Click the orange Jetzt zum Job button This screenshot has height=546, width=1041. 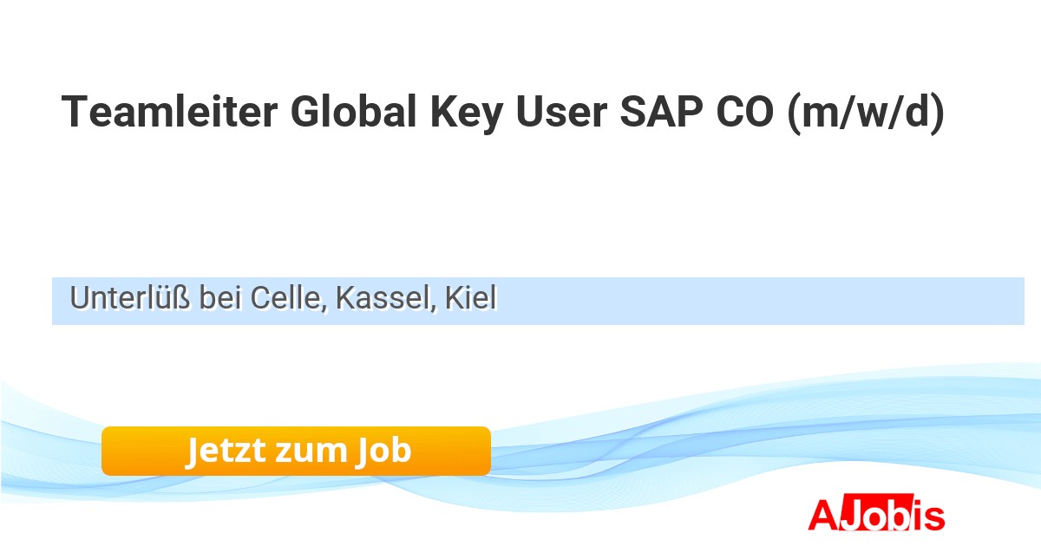[x=296, y=451]
